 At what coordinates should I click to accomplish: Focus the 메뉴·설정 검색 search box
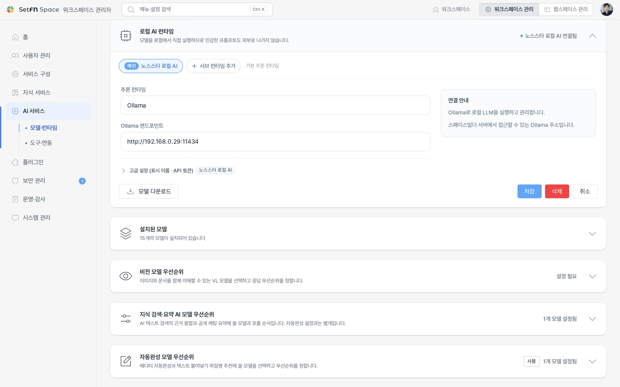click(x=197, y=9)
